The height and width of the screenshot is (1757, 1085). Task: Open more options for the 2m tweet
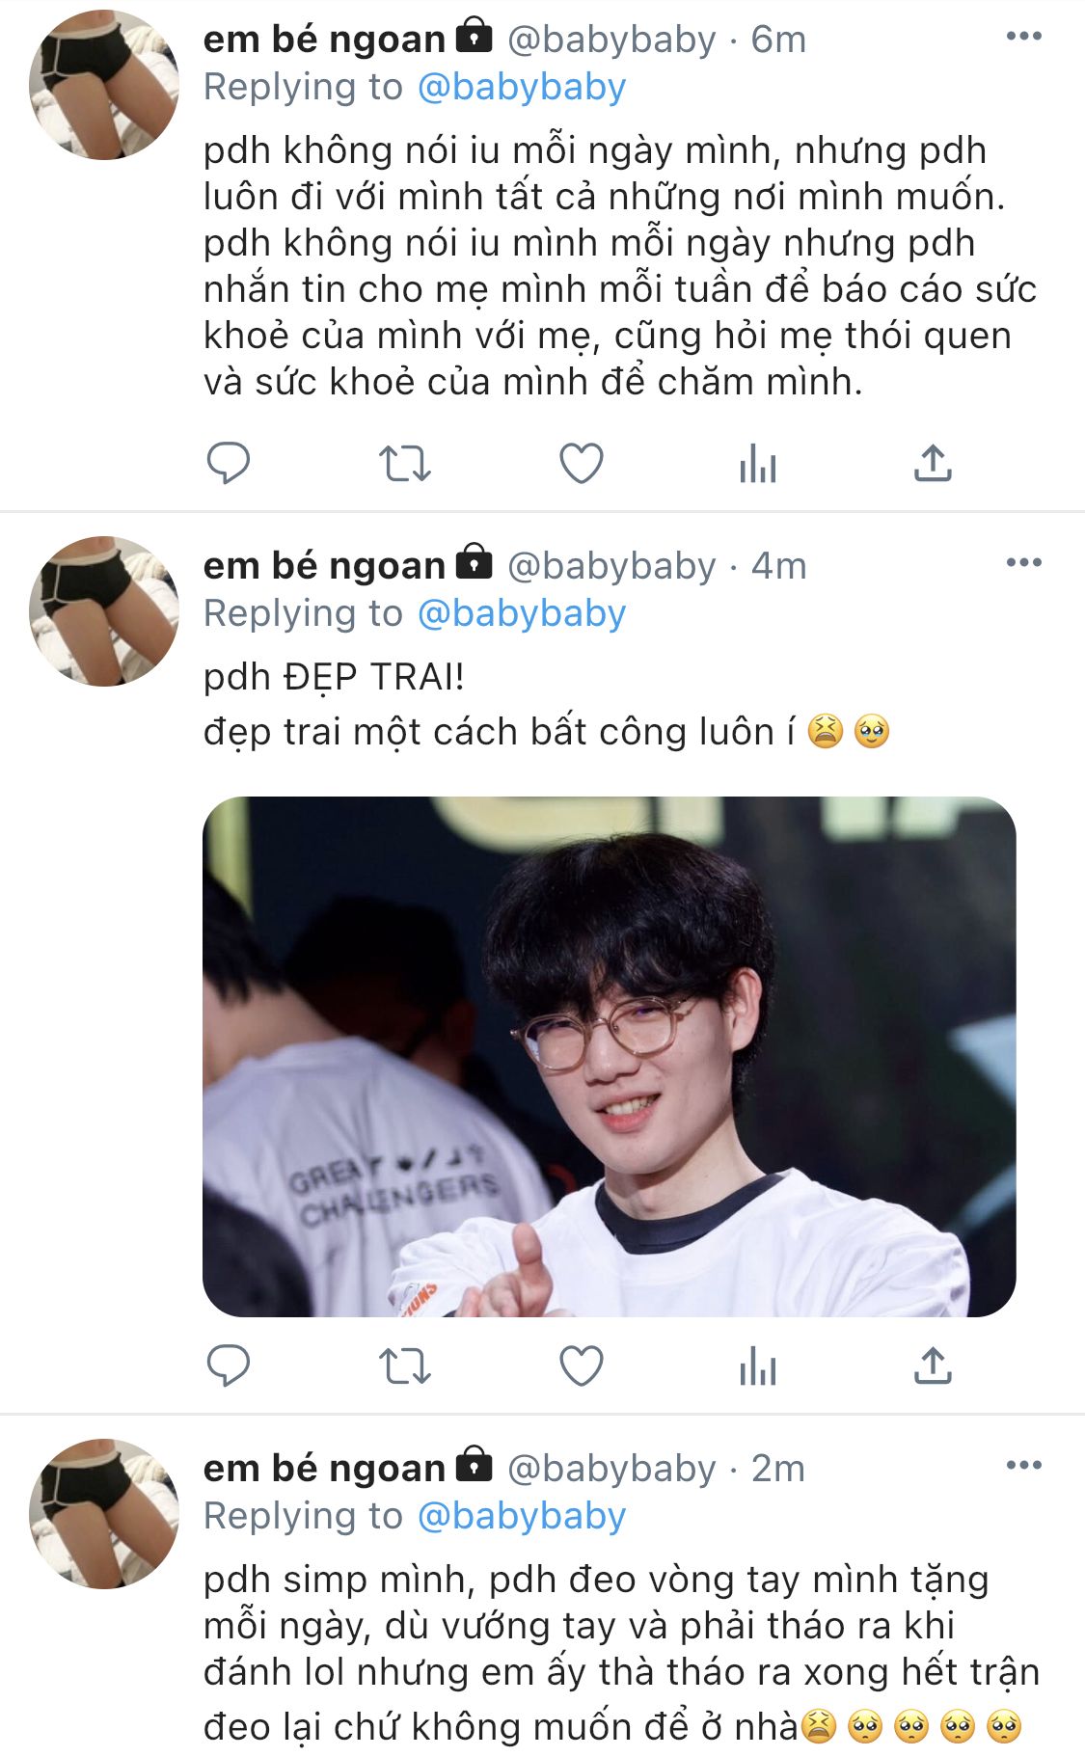[x=1023, y=1466]
